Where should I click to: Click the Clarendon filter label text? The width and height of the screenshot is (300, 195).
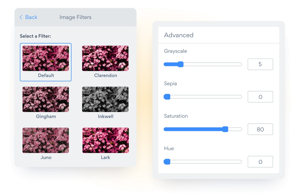coord(105,75)
